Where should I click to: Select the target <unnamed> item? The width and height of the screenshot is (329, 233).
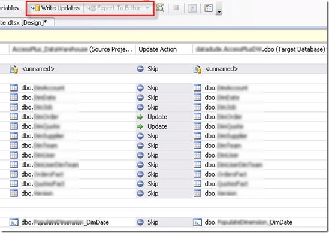222,69
